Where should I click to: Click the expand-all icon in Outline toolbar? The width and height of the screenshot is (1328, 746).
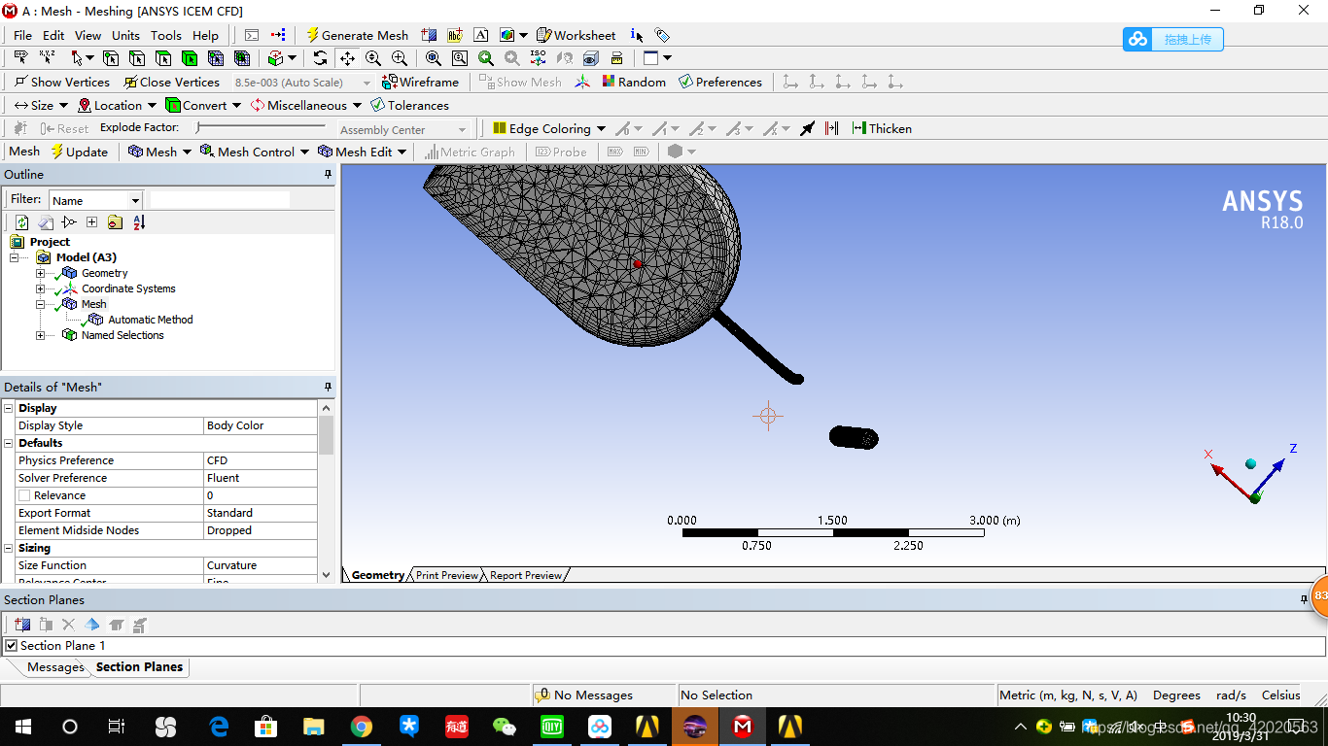click(x=91, y=222)
